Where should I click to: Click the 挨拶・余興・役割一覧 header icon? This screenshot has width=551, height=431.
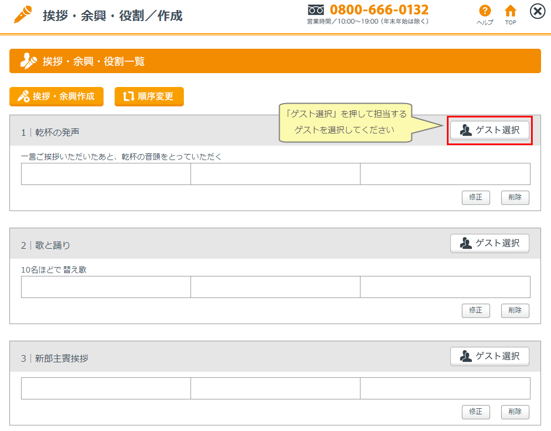(x=28, y=61)
